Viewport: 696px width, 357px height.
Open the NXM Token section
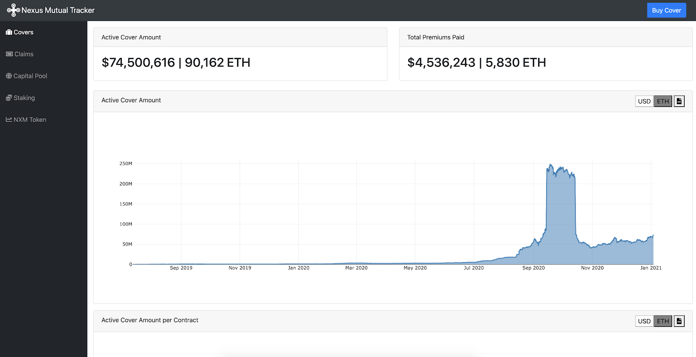pyautogui.click(x=26, y=120)
